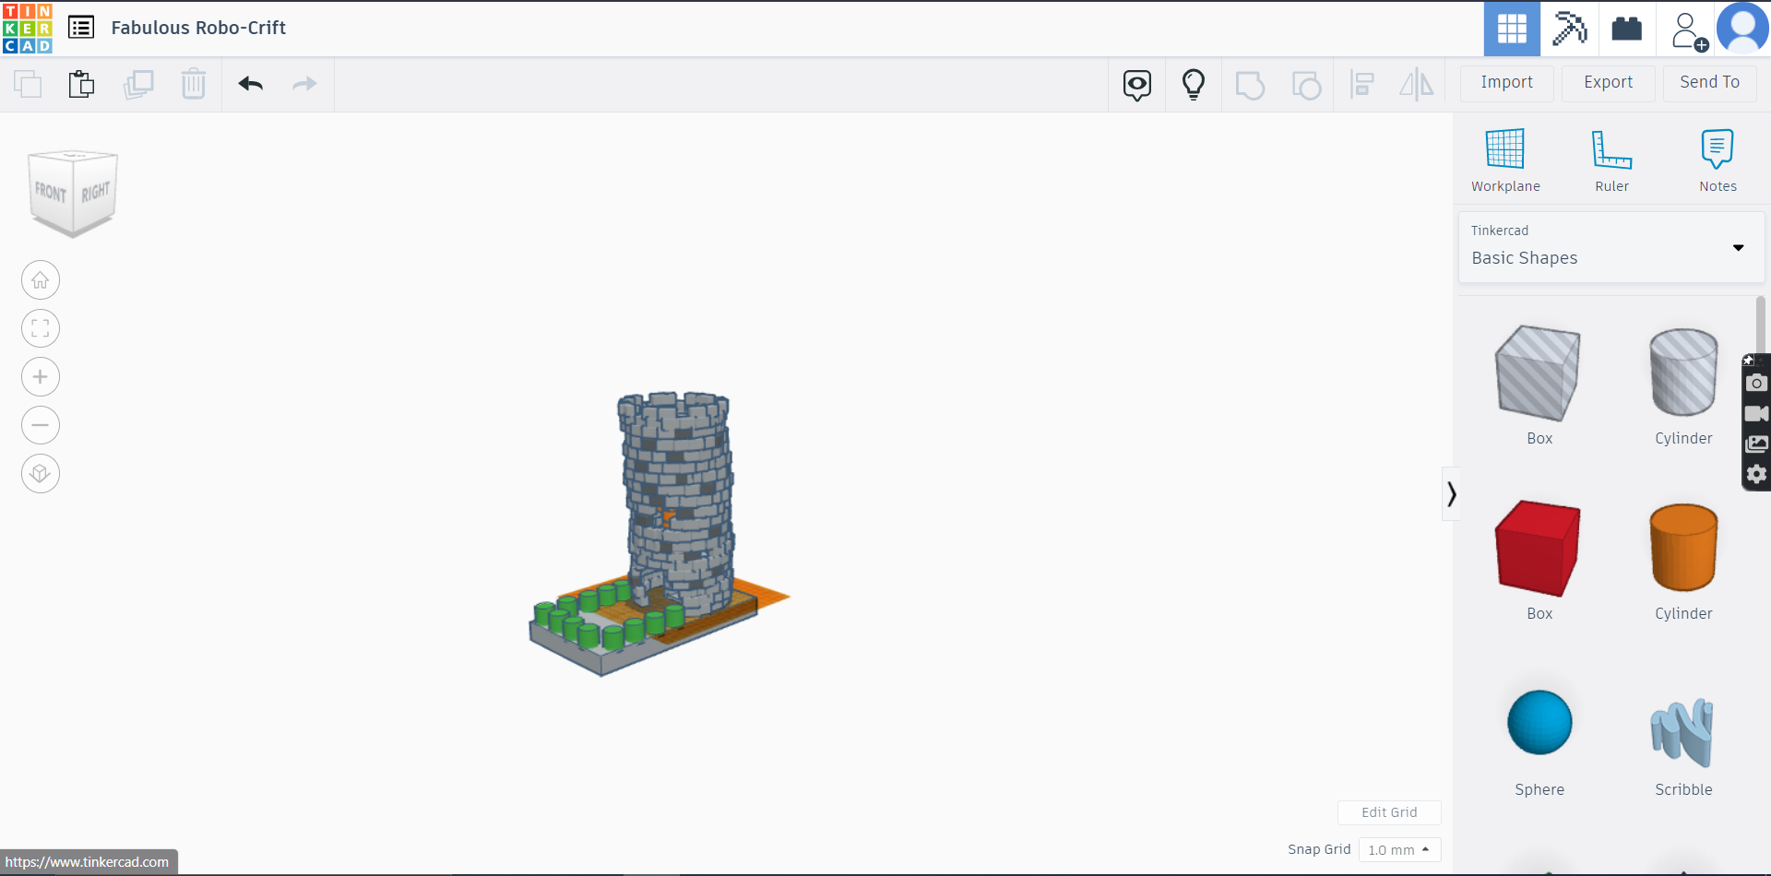
Task: Click the Group shapes icon
Action: point(1250,84)
